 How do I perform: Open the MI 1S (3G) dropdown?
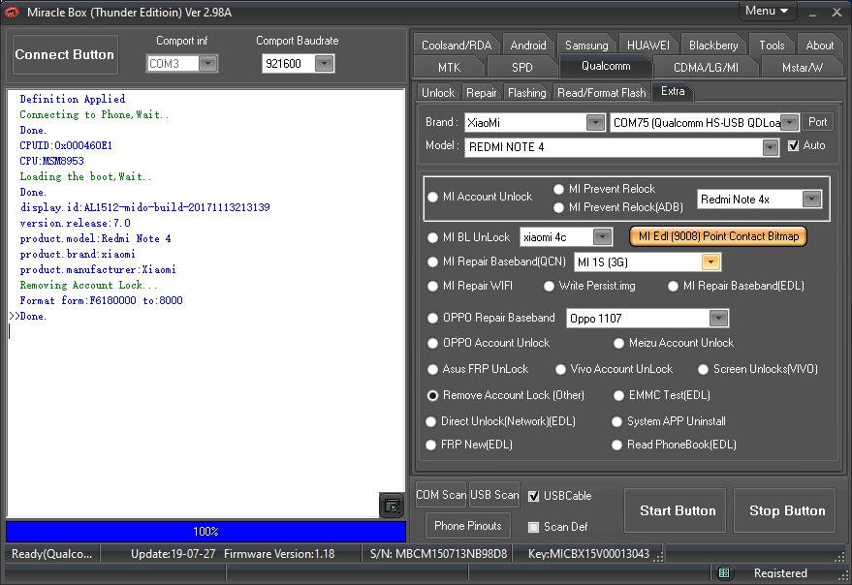710,262
